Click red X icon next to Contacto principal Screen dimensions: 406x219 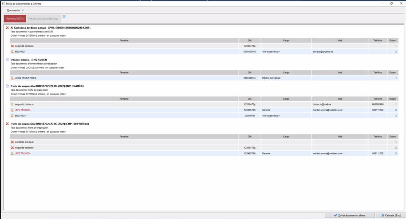(12, 142)
